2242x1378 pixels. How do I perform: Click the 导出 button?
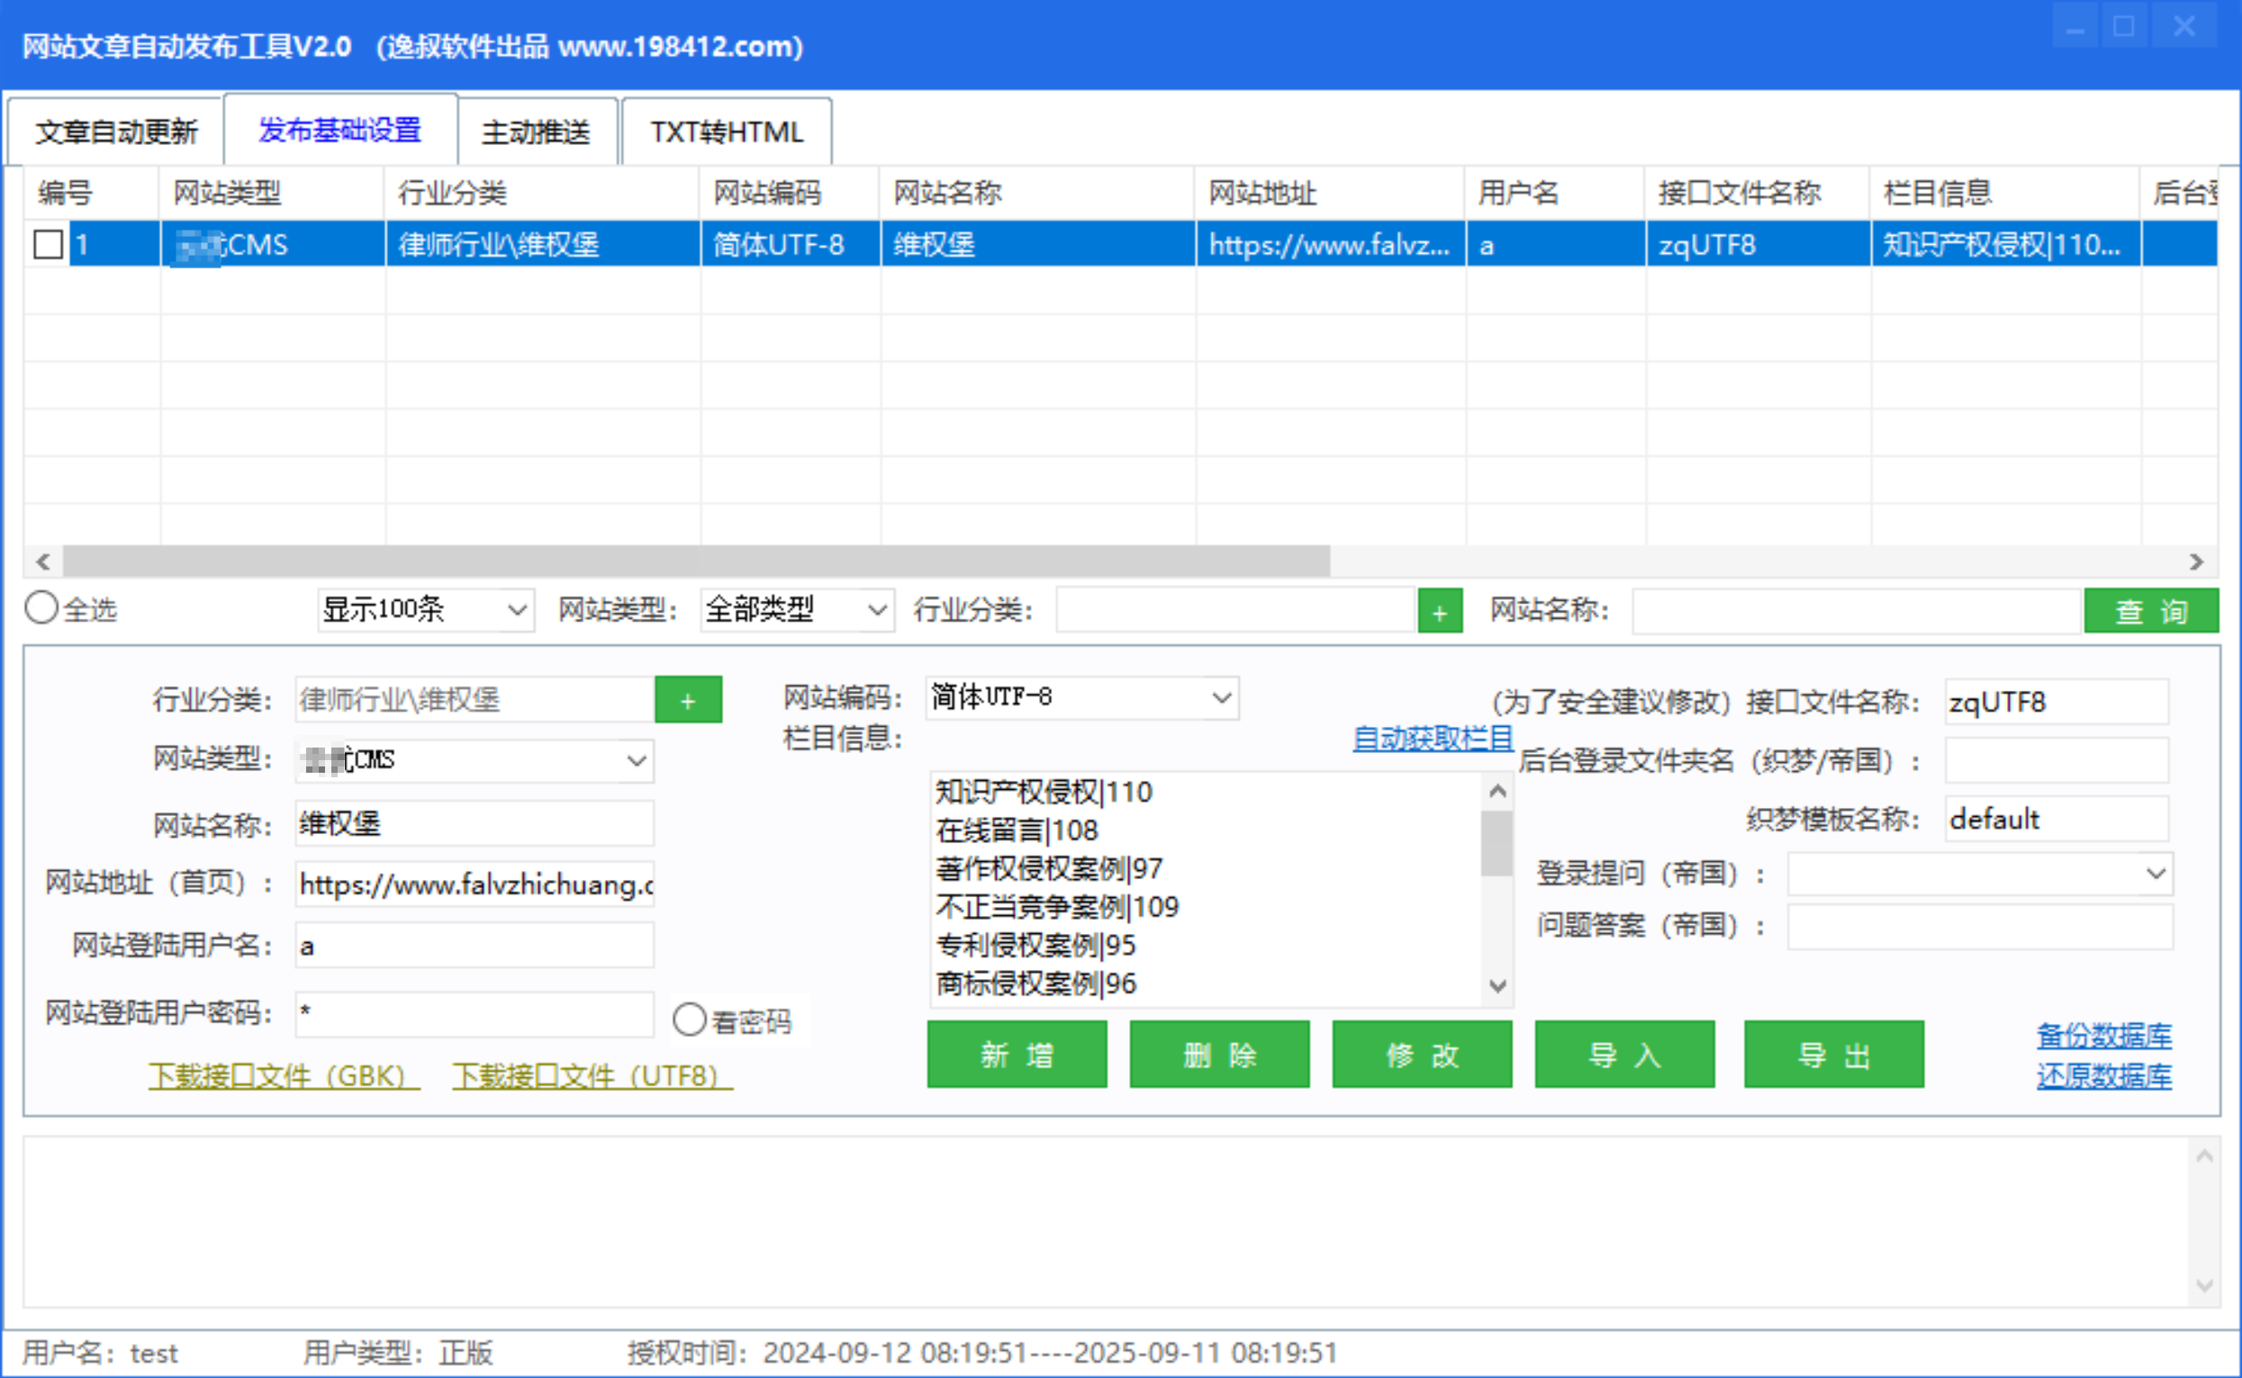point(1834,1055)
